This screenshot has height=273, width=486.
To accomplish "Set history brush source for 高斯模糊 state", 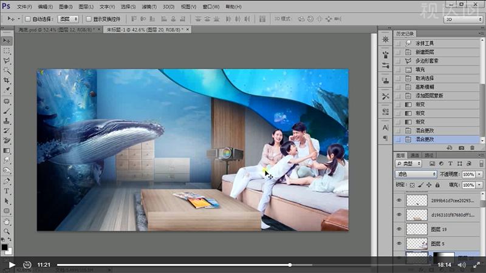I will coord(398,87).
